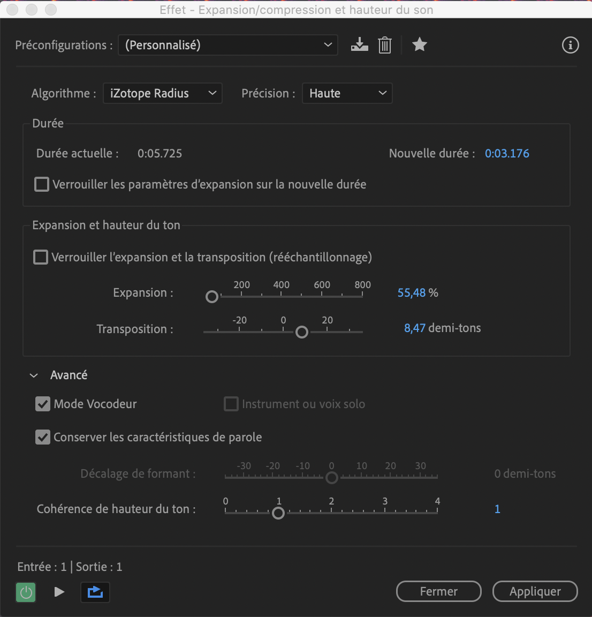Open the effect info help icon
This screenshot has height=617, width=592.
click(x=570, y=46)
